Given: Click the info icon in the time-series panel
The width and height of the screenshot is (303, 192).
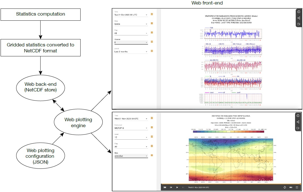Looking at the screenshot, I should (298, 12).
